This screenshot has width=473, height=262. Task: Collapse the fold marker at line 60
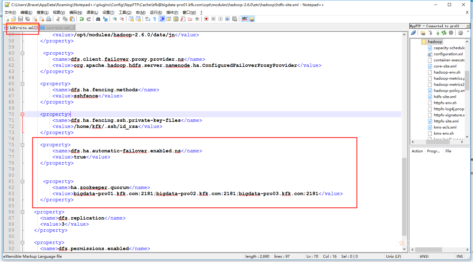(x=22, y=53)
